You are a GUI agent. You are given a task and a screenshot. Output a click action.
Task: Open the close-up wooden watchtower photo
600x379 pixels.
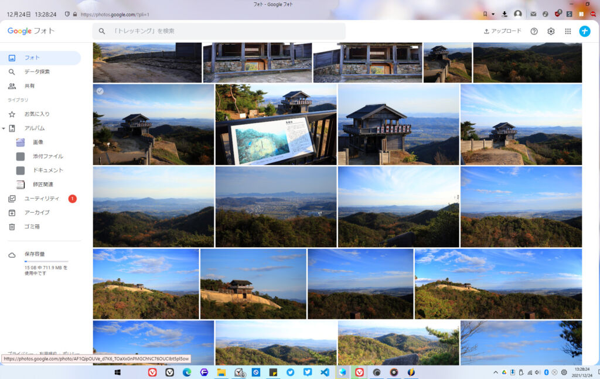(x=398, y=125)
